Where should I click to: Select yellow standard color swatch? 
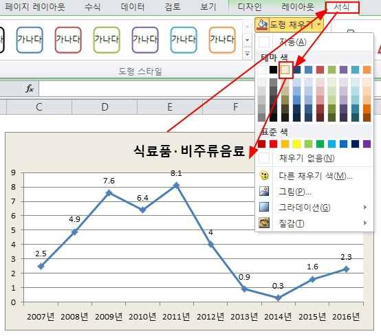[297, 144]
